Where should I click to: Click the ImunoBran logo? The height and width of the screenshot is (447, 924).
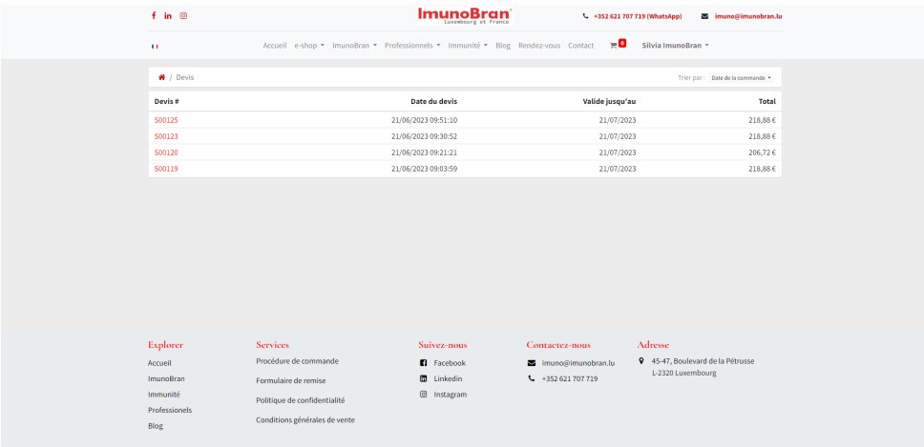pos(464,14)
